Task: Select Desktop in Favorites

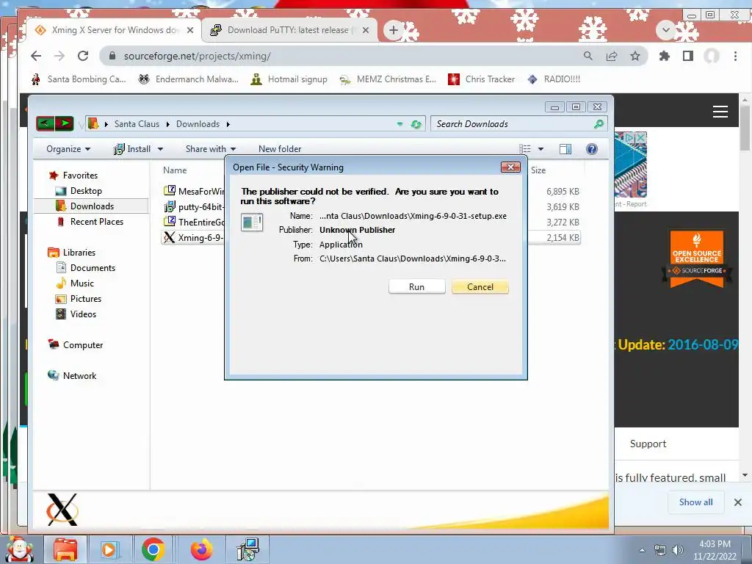Action: [86, 190]
